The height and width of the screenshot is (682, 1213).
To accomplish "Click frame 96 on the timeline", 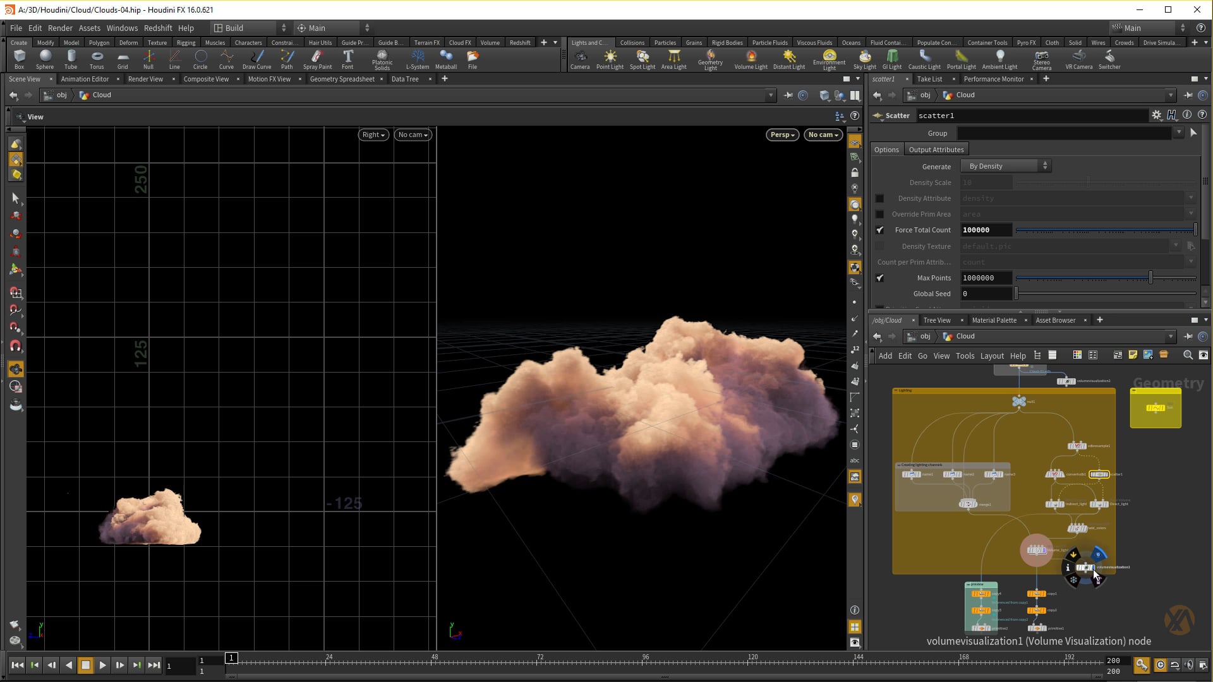I will 646,660.
